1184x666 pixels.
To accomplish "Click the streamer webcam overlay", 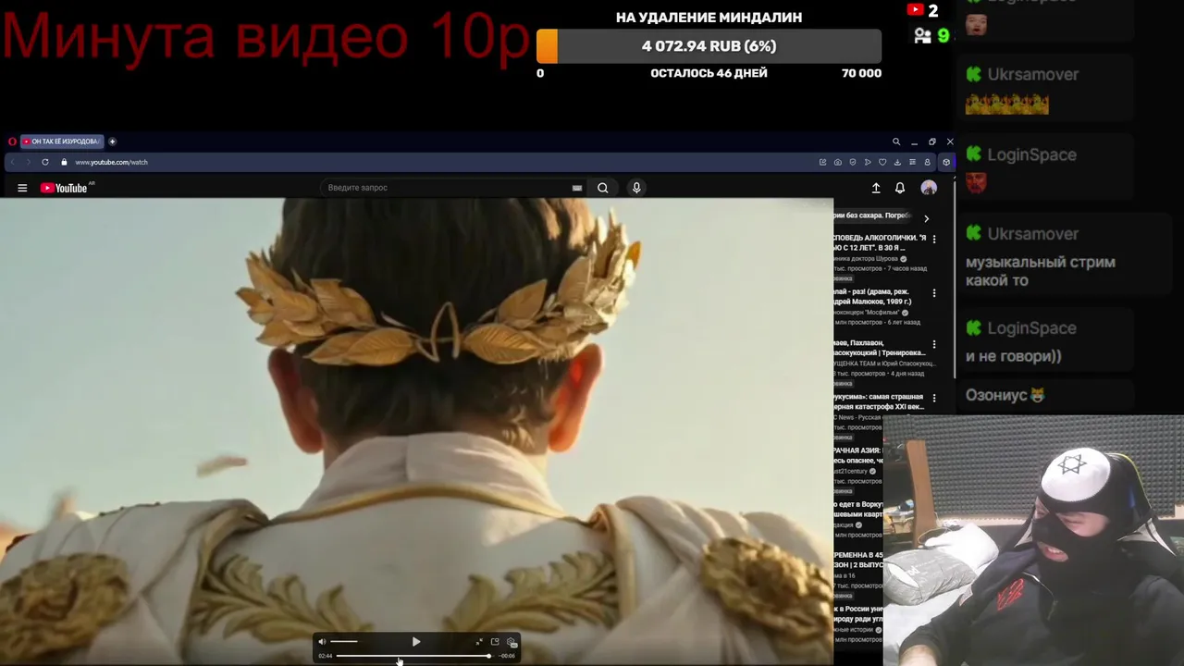I will tap(1033, 540).
